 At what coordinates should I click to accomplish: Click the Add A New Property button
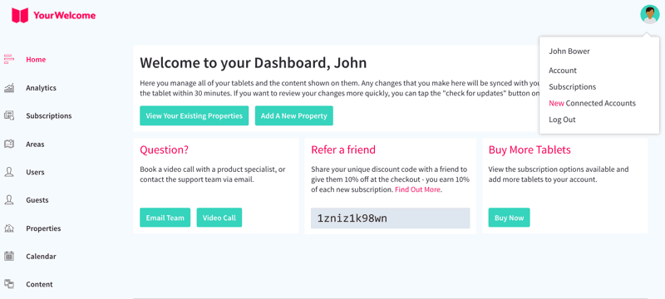(x=294, y=115)
